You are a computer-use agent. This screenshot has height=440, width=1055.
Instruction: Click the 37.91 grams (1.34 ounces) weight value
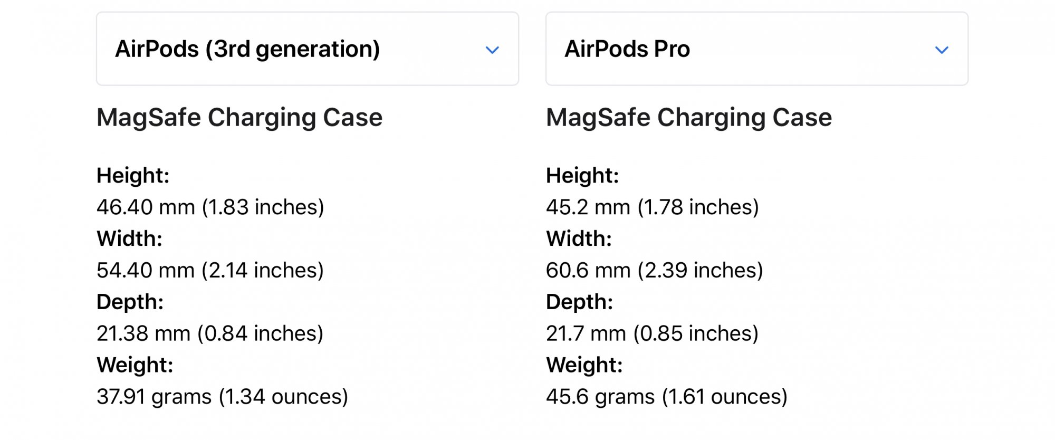pos(222,397)
